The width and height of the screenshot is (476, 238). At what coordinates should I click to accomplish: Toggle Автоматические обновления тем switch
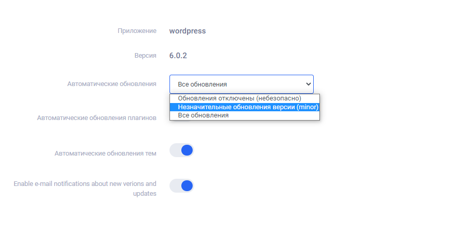pyautogui.click(x=181, y=150)
